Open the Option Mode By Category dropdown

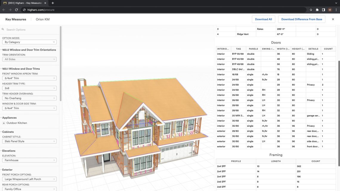pyautogui.click(x=29, y=42)
